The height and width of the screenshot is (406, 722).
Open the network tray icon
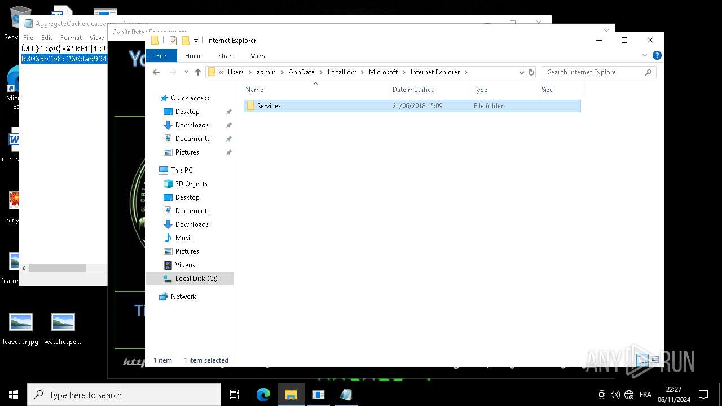pyautogui.click(x=629, y=395)
